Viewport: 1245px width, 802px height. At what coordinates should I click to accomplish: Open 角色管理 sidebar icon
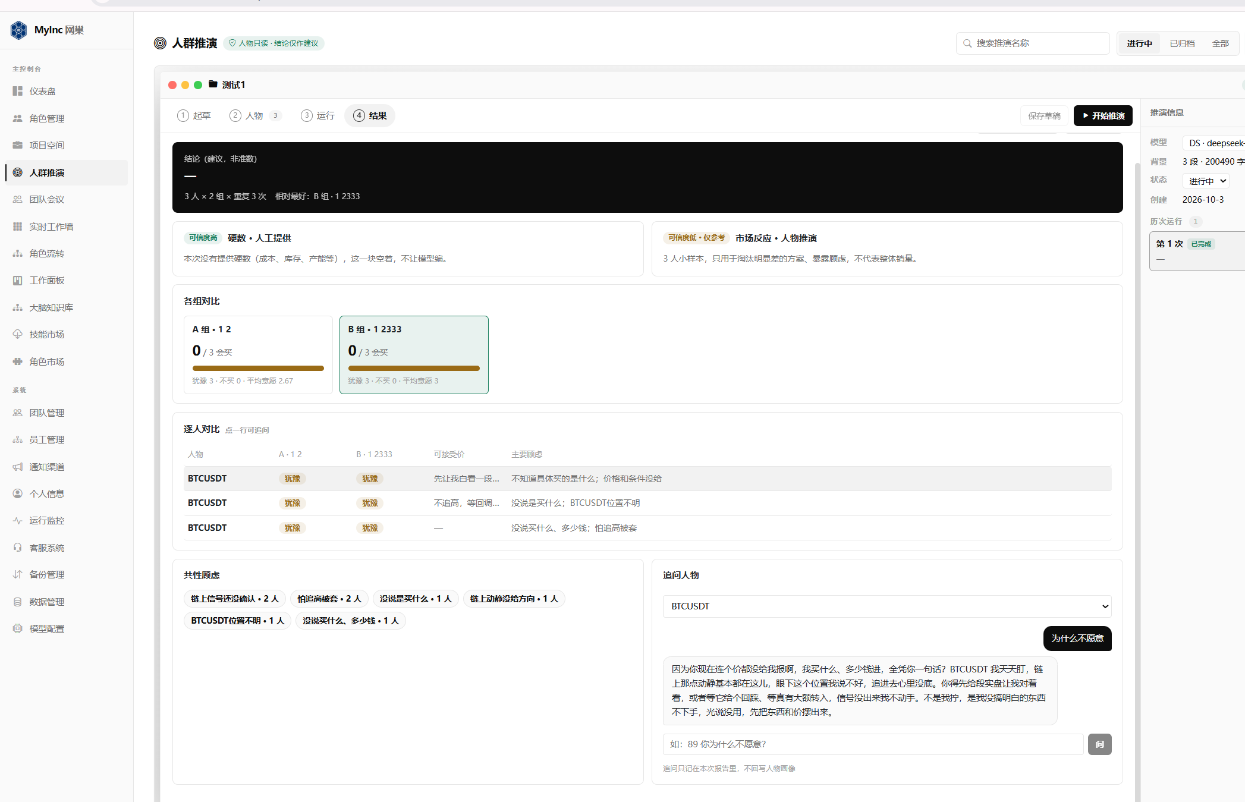(x=18, y=118)
